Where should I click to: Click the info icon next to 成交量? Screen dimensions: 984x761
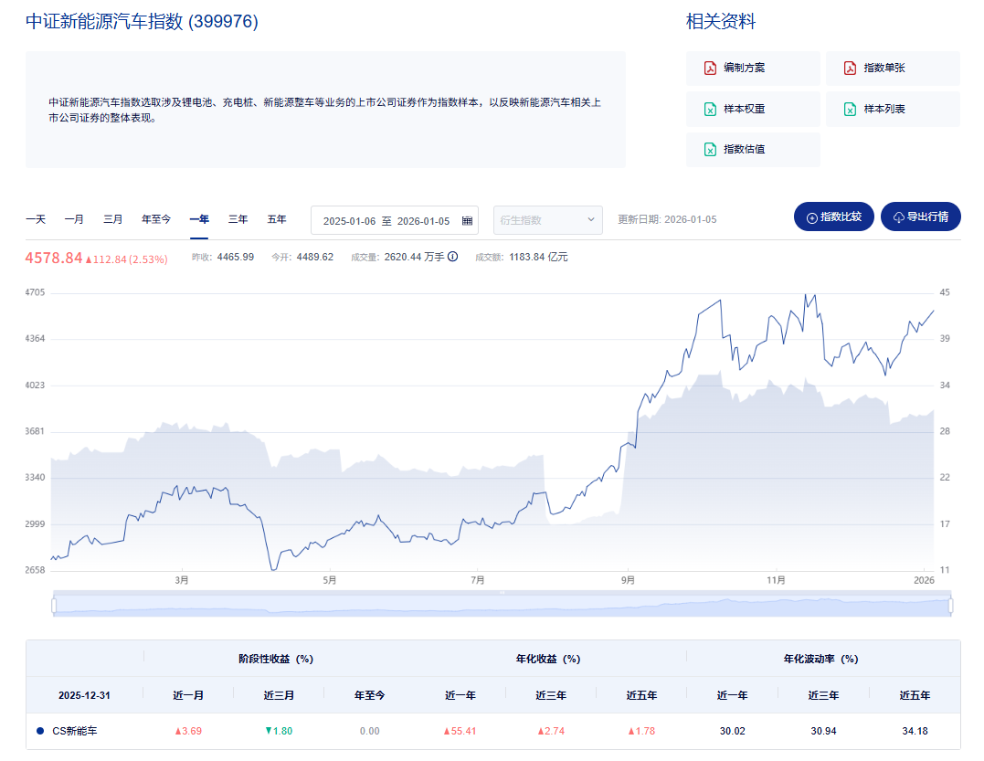click(x=452, y=258)
